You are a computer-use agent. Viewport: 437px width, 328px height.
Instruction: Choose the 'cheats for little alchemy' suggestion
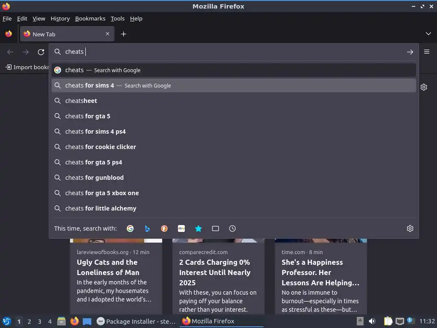(234, 208)
